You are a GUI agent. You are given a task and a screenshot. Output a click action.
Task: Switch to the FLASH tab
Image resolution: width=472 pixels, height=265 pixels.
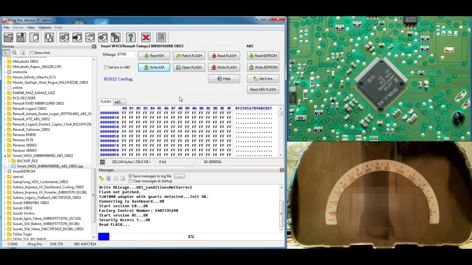coord(105,102)
